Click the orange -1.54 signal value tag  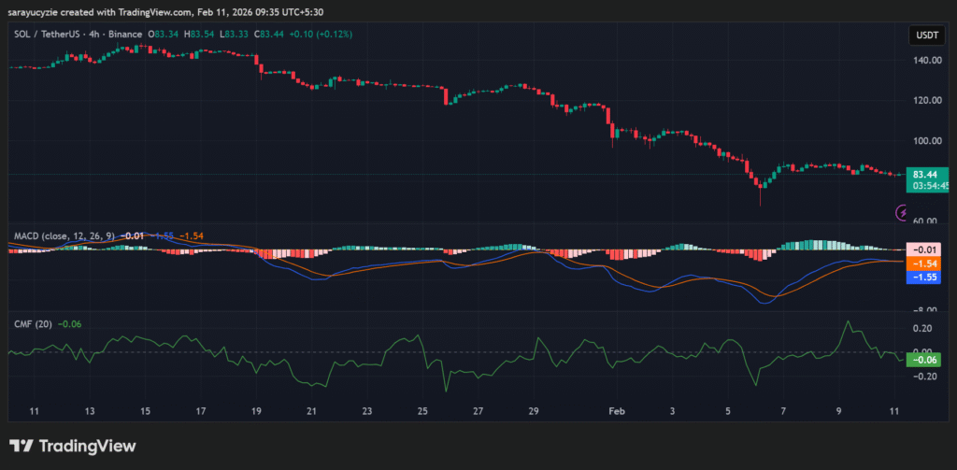click(x=925, y=264)
